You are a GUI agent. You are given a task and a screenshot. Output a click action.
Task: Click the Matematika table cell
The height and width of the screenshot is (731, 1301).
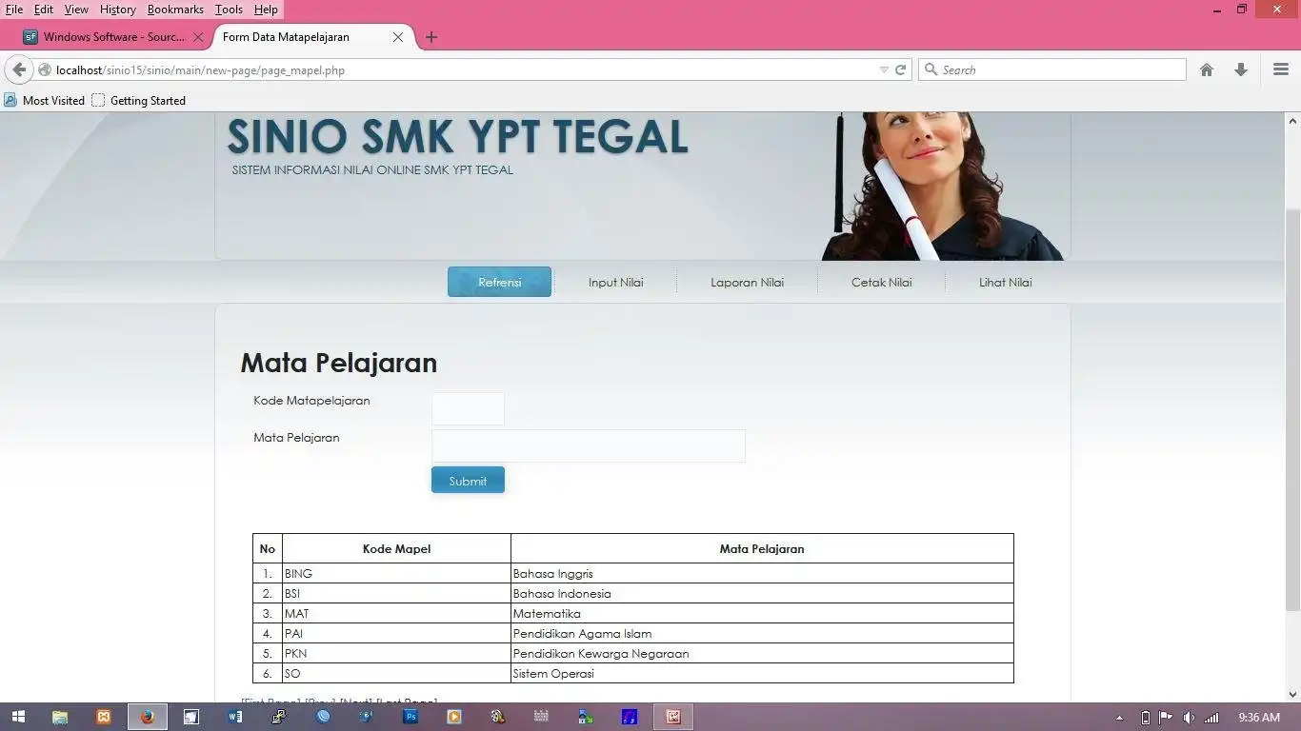coord(762,613)
